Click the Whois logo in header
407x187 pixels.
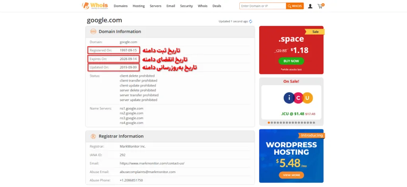(95, 6)
